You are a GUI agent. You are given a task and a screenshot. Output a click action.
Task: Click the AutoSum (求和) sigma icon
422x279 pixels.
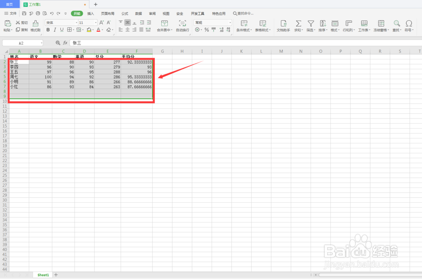(298, 23)
